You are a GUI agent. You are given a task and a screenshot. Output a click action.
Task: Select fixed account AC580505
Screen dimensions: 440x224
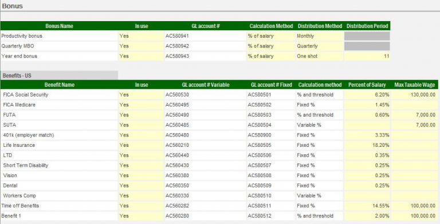click(x=271, y=145)
